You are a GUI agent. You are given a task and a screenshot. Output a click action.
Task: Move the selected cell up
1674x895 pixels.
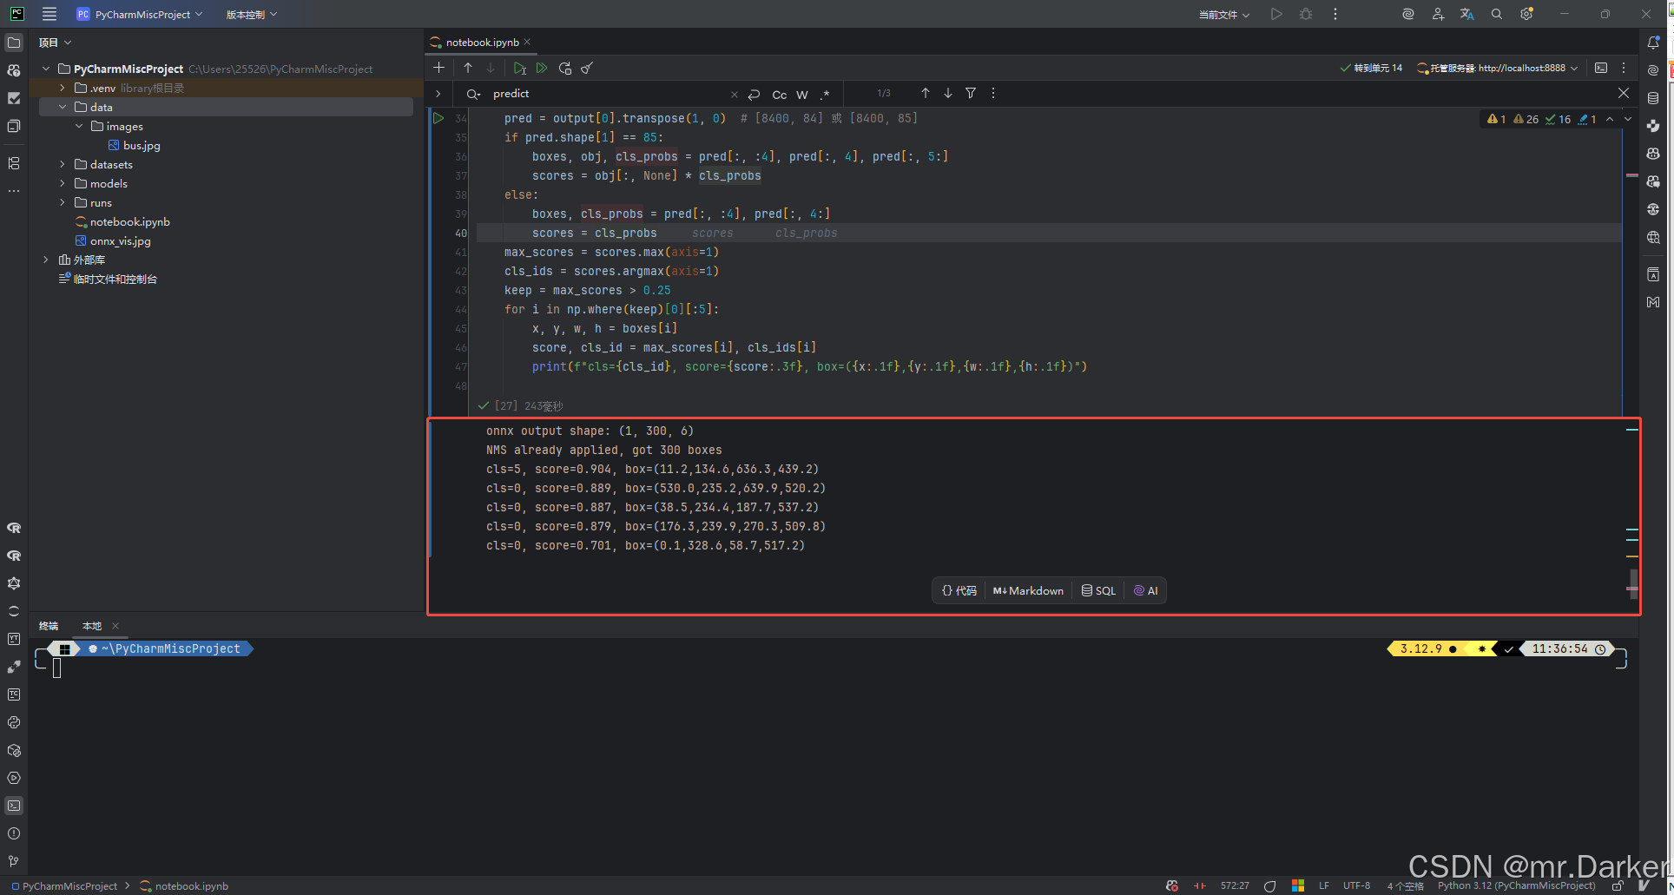click(468, 68)
